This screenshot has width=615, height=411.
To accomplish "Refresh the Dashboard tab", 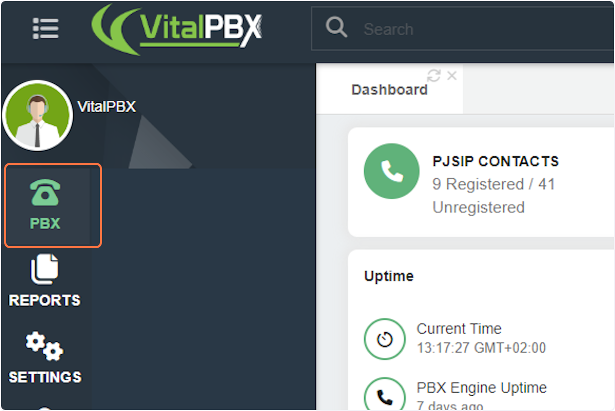I will pyautogui.click(x=434, y=76).
